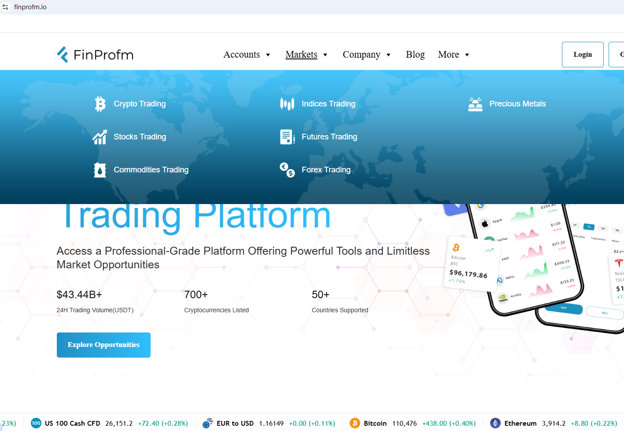Click the EUR to USD flag icon
The height and width of the screenshot is (431, 624).
(x=207, y=423)
